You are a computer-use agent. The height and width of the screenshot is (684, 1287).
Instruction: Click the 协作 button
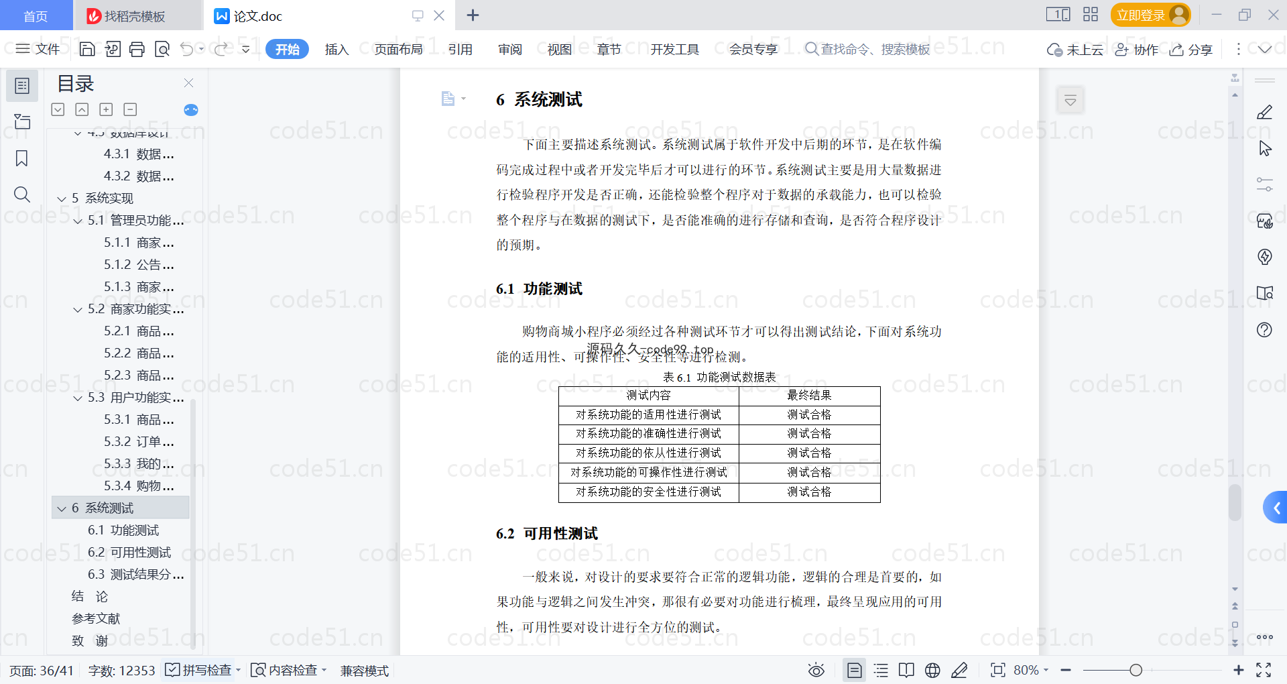[1136, 50]
